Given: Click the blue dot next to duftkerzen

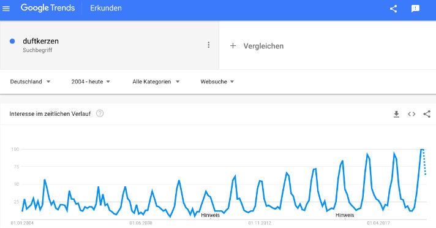Looking at the screenshot, I should pos(12,41).
